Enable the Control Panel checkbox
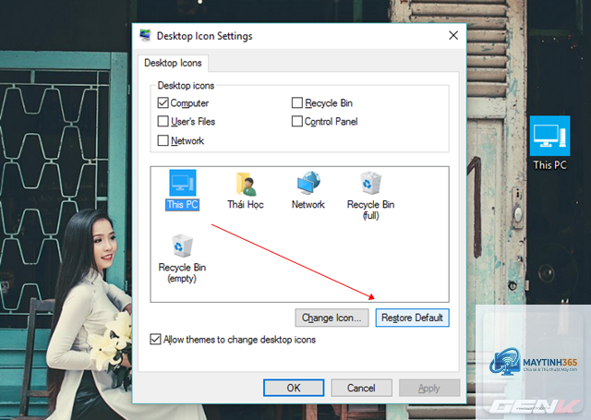The width and height of the screenshot is (591, 420). [x=297, y=121]
